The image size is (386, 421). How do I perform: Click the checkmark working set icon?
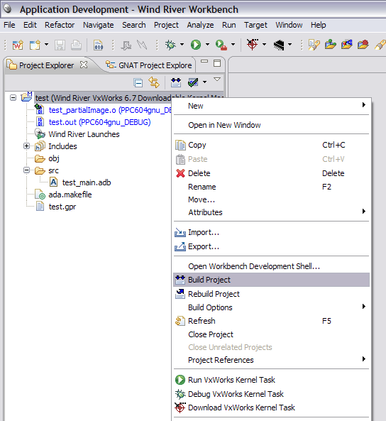coord(193,82)
